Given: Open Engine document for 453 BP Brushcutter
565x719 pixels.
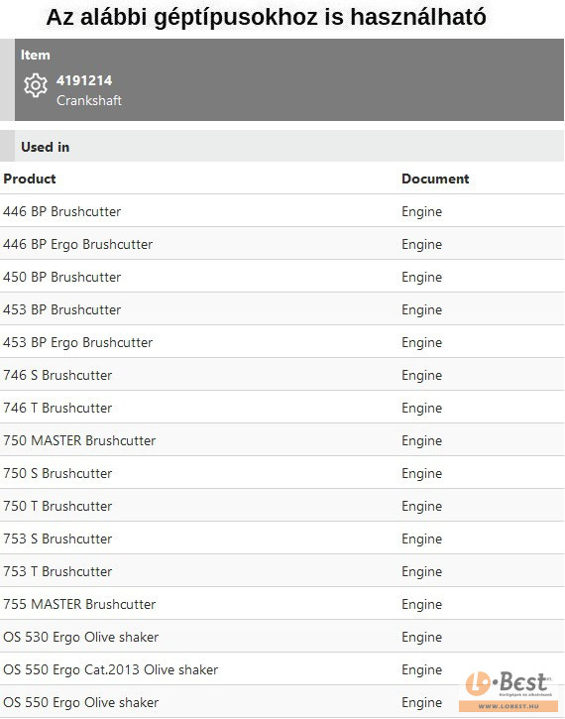Looking at the screenshot, I should point(421,310).
